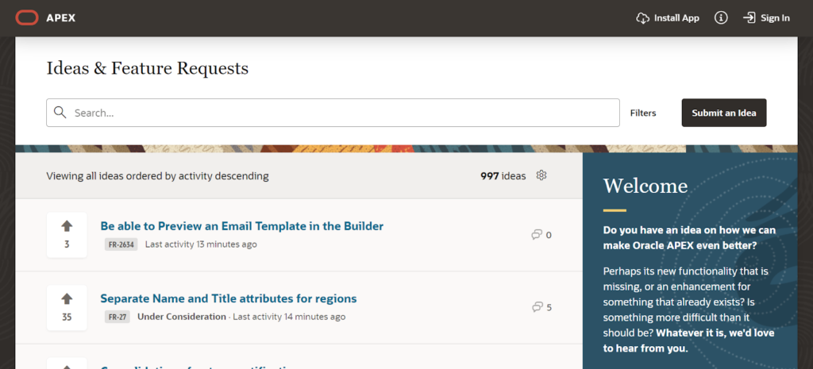Open the gear settings icon beside 997 ideas
Image resolution: width=813 pixels, height=369 pixels.
541,175
